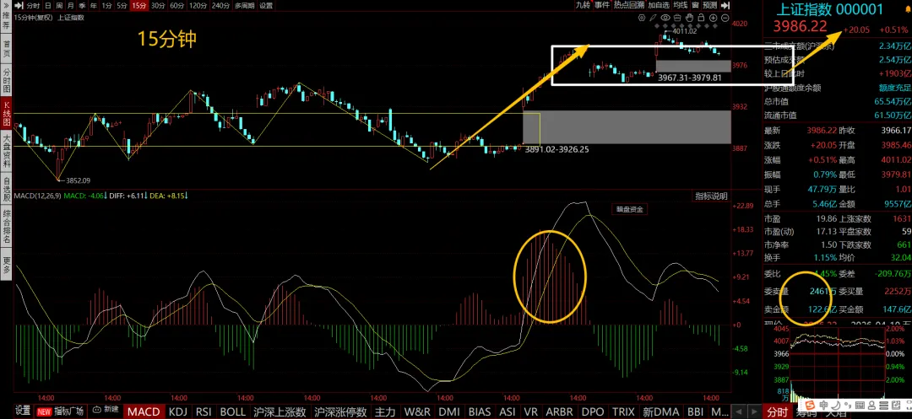This screenshot has width=912, height=419.
Task: Expand the left sidebar double-chevron
Action: [7, 5]
